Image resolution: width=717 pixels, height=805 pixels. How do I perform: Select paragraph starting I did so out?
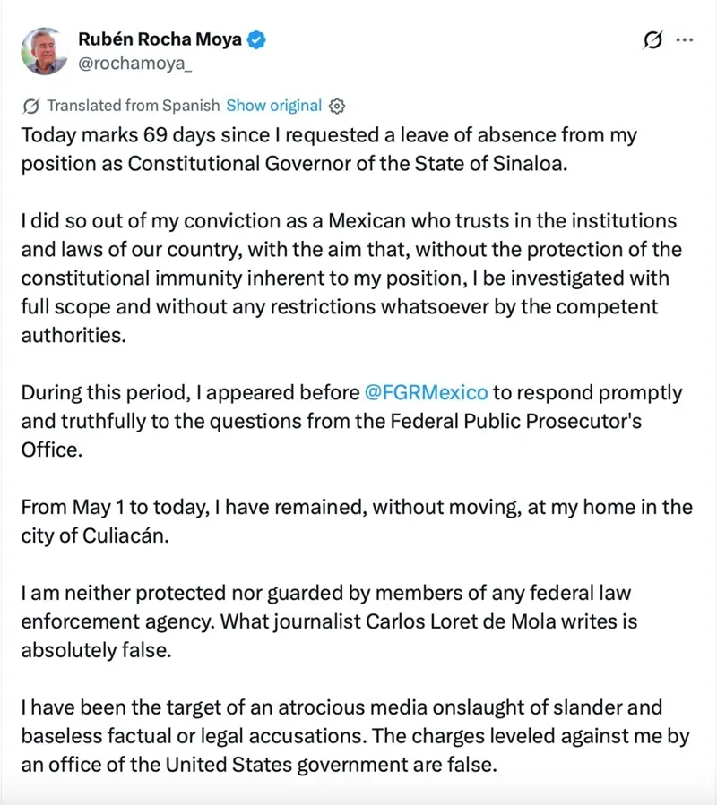point(351,278)
